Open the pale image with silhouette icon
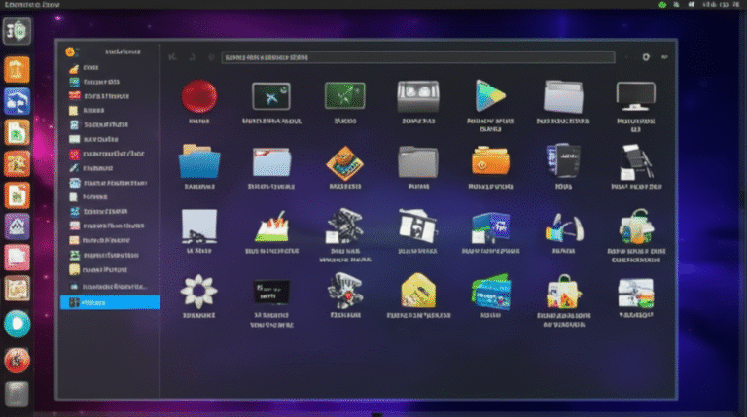 [x=199, y=226]
